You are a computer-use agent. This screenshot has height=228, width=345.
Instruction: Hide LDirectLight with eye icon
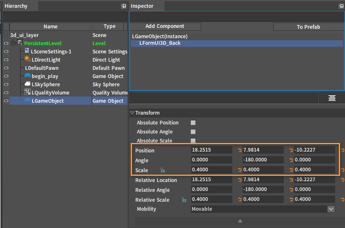[6, 60]
